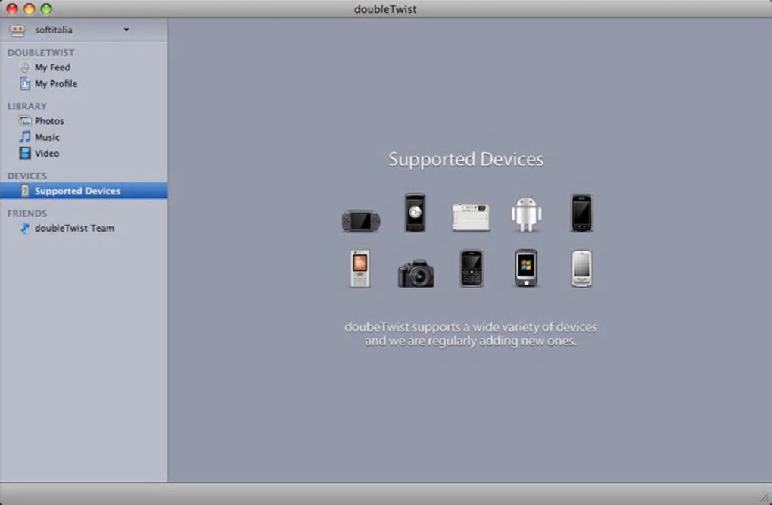Click the PSP handheld console icon
772x505 pixels.
click(361, 221)
